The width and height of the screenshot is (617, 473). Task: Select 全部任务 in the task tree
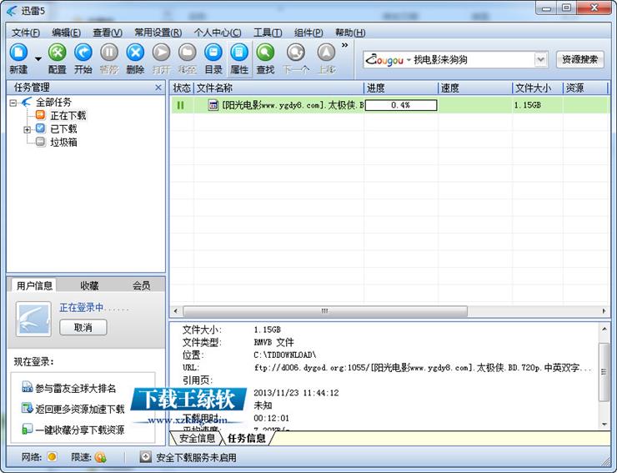(53, 103)
